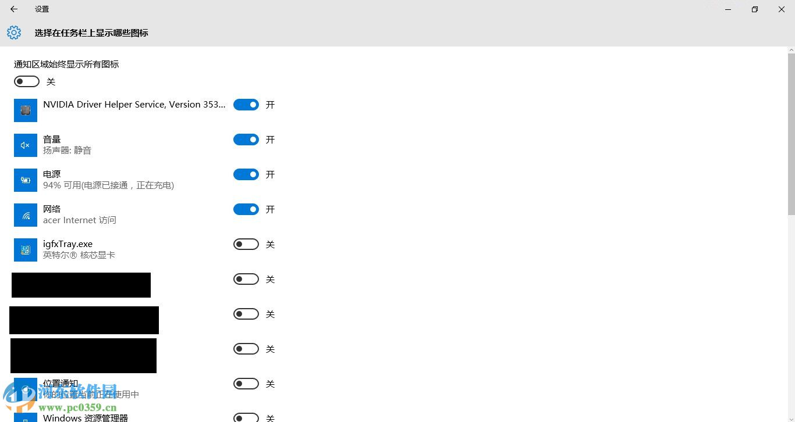
Task: Click the 电源 94% 可用 status text
Action: click(x=108, y=185)
